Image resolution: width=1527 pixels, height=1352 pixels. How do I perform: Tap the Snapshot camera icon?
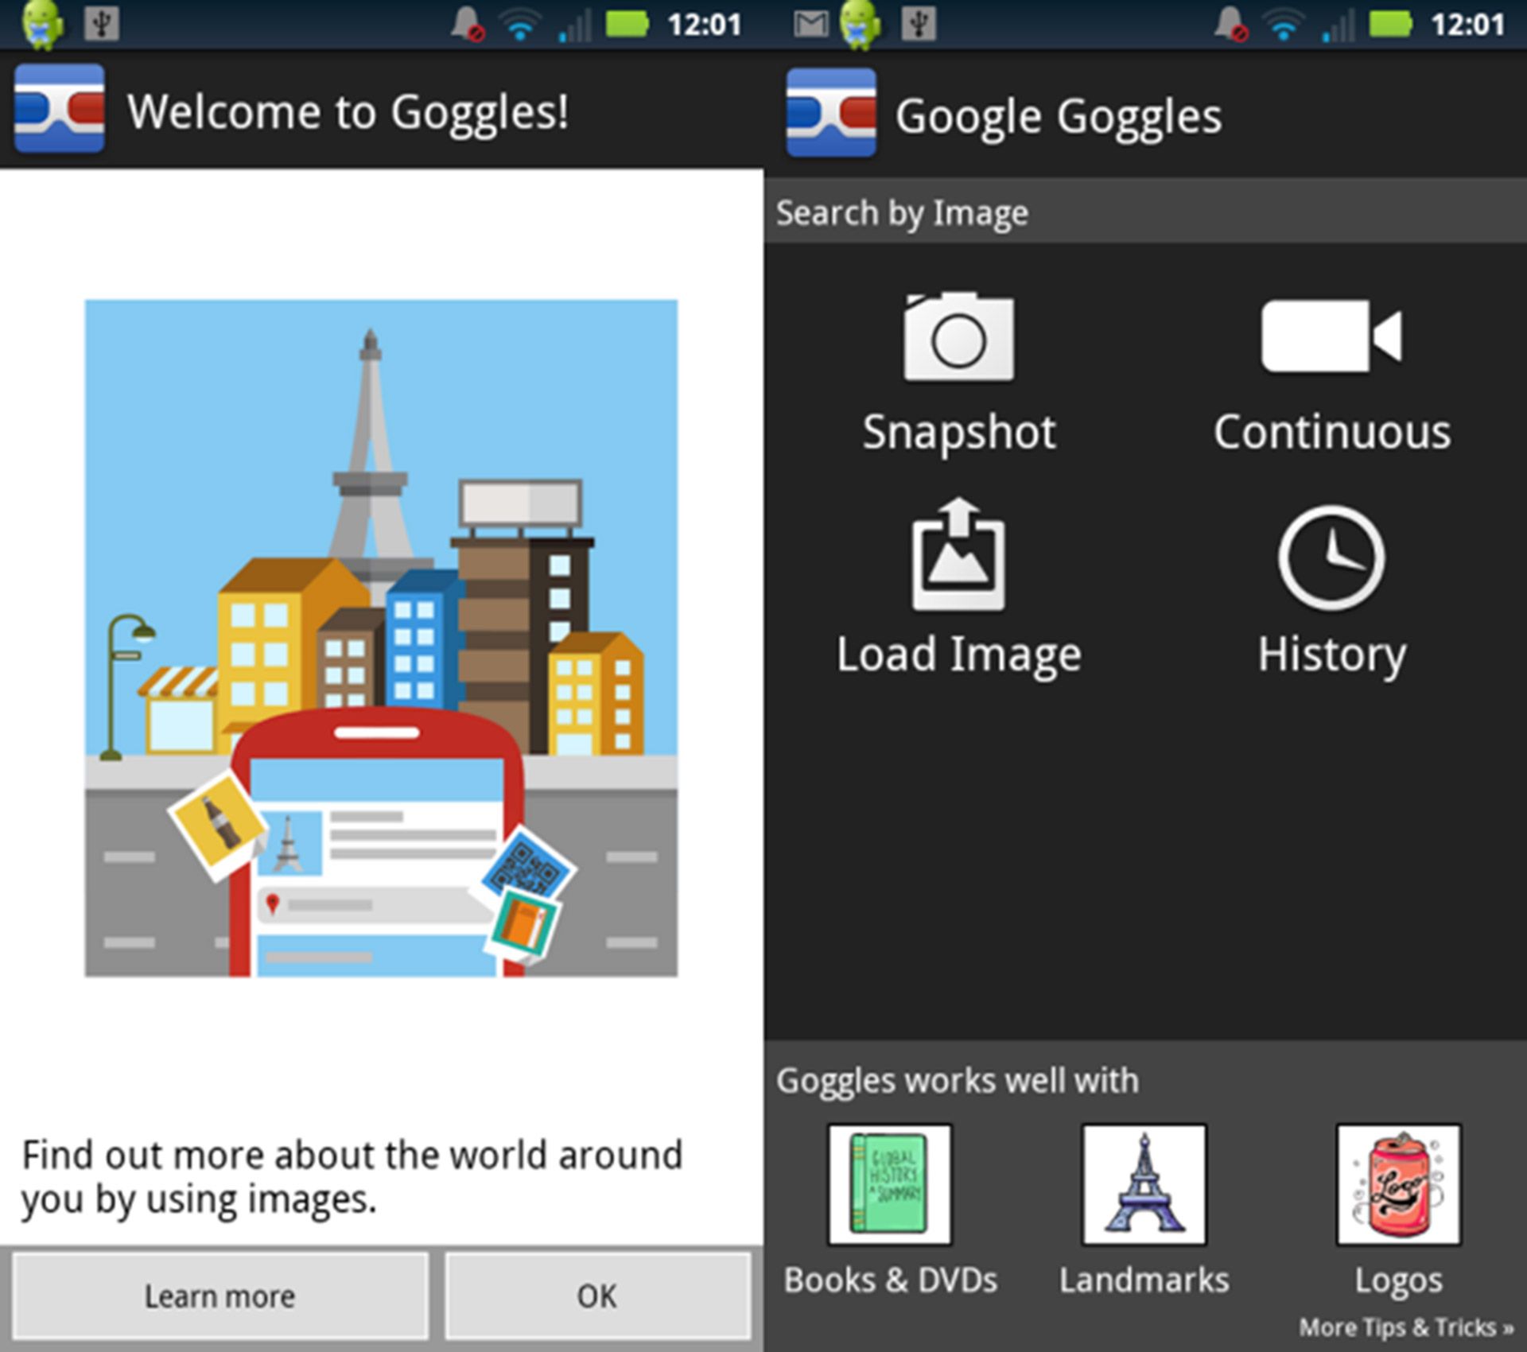click(x=958, y=336)
